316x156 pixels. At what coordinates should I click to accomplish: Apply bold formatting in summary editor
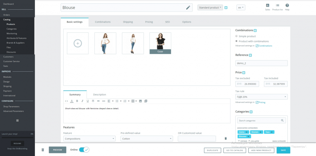(x=77, y=101)
